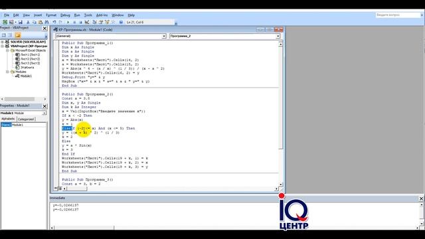Click the View Code icon in Project panel
Screen dimensions: 425x239
click(4, 35)
